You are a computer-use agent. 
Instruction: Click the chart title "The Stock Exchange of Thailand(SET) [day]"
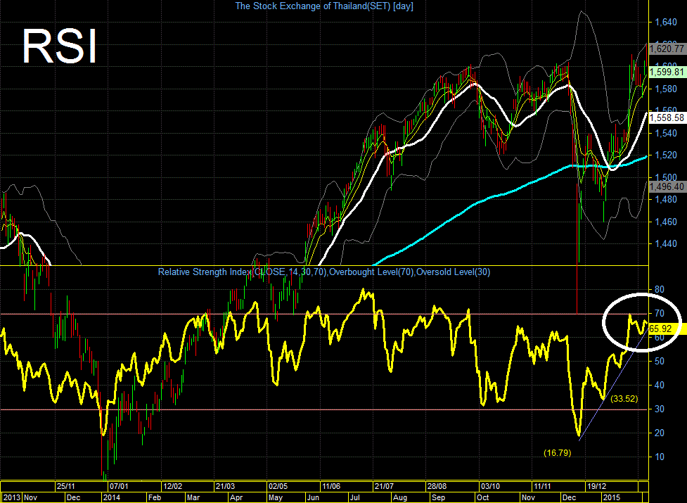[x=323, y=6]
